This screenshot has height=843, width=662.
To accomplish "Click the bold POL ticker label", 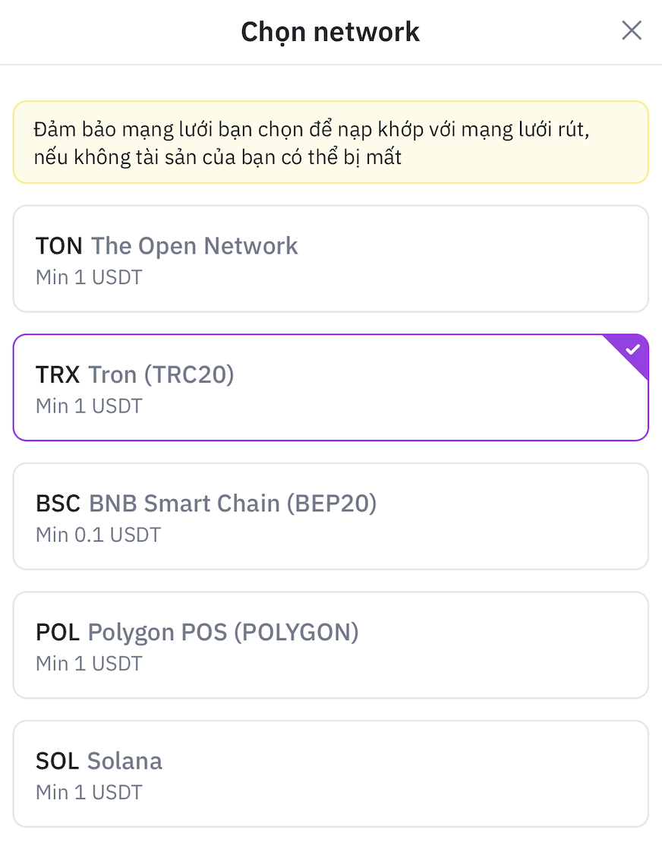I will 58,632.
